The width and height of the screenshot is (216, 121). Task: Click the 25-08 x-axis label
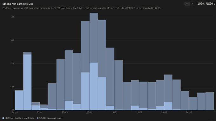(x=90, y=112)
